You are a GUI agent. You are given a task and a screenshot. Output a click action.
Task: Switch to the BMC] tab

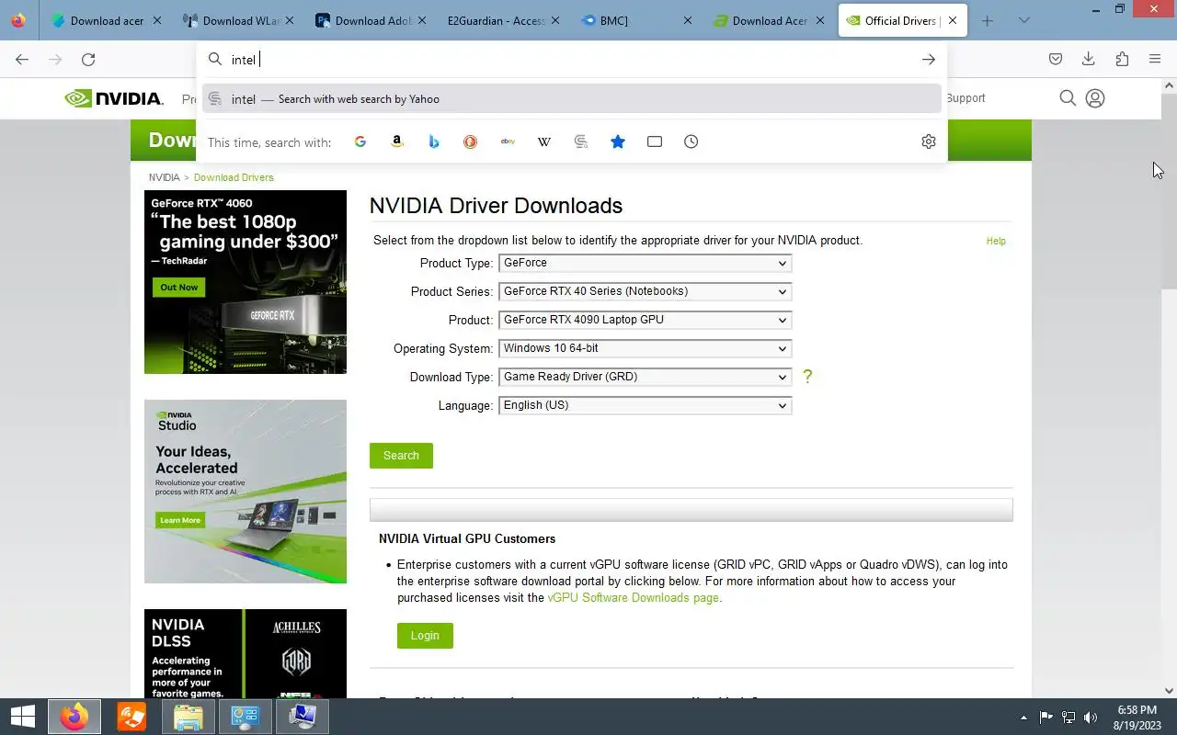tap(636, 20)
